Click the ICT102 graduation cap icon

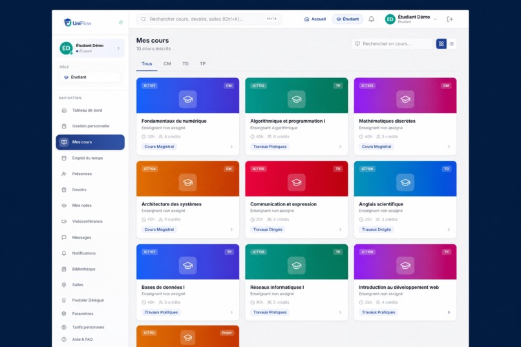click(297, 100)
